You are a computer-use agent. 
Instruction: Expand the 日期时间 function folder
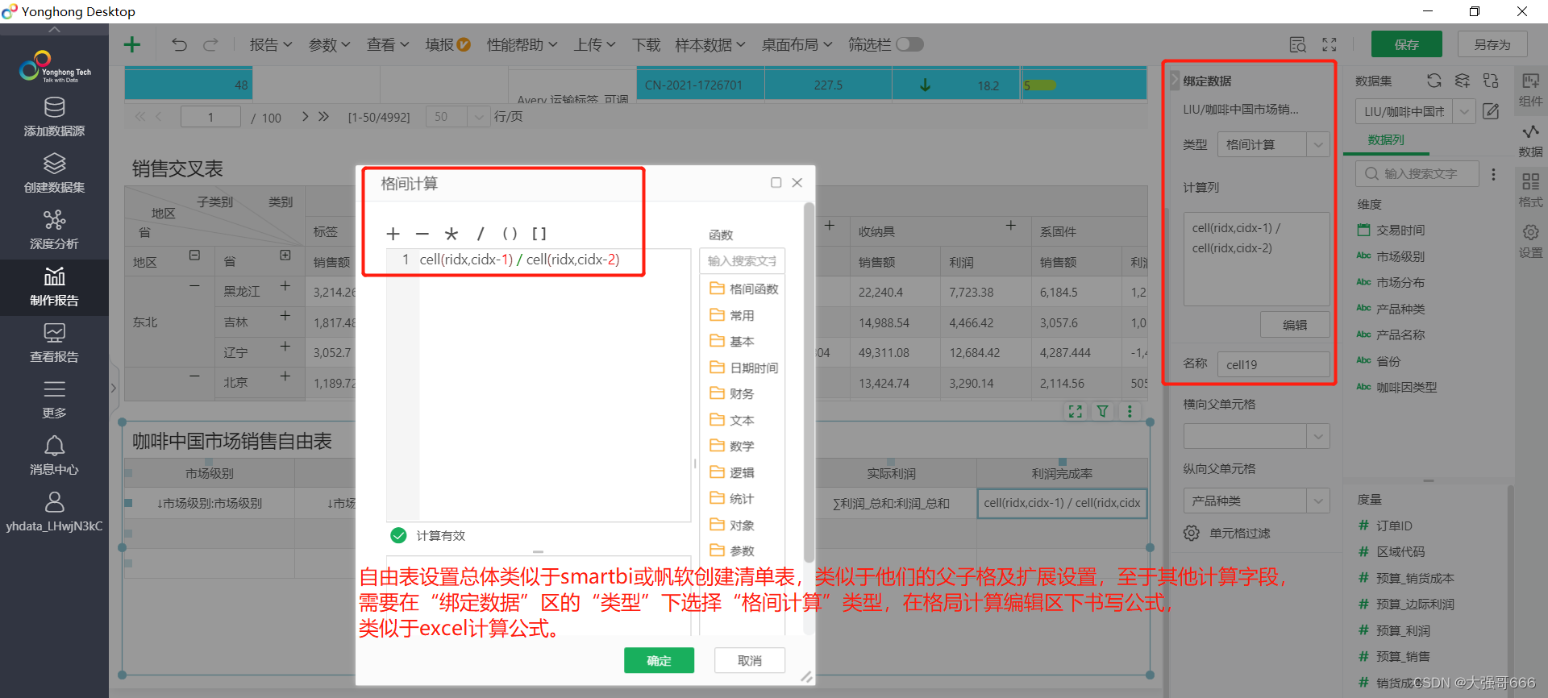[x=743, y=368]
